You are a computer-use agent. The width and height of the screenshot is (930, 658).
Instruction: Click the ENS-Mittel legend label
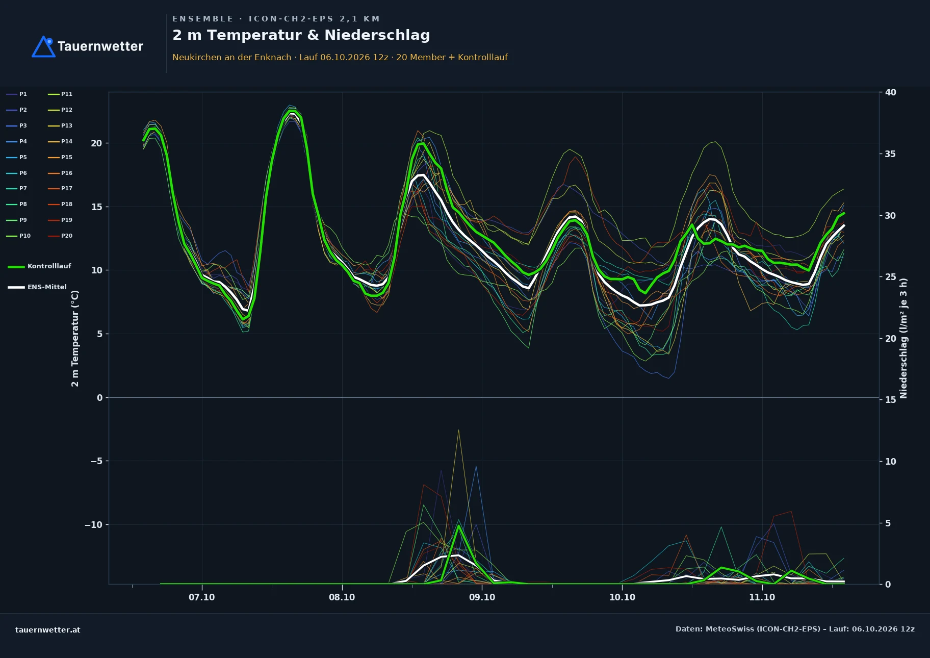point(47,287)
